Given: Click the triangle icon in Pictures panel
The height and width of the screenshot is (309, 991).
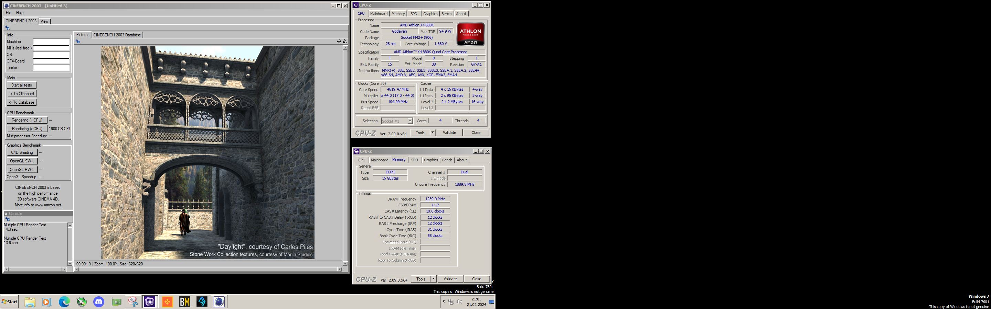Looking at the screenshot, I should [345, 42].
